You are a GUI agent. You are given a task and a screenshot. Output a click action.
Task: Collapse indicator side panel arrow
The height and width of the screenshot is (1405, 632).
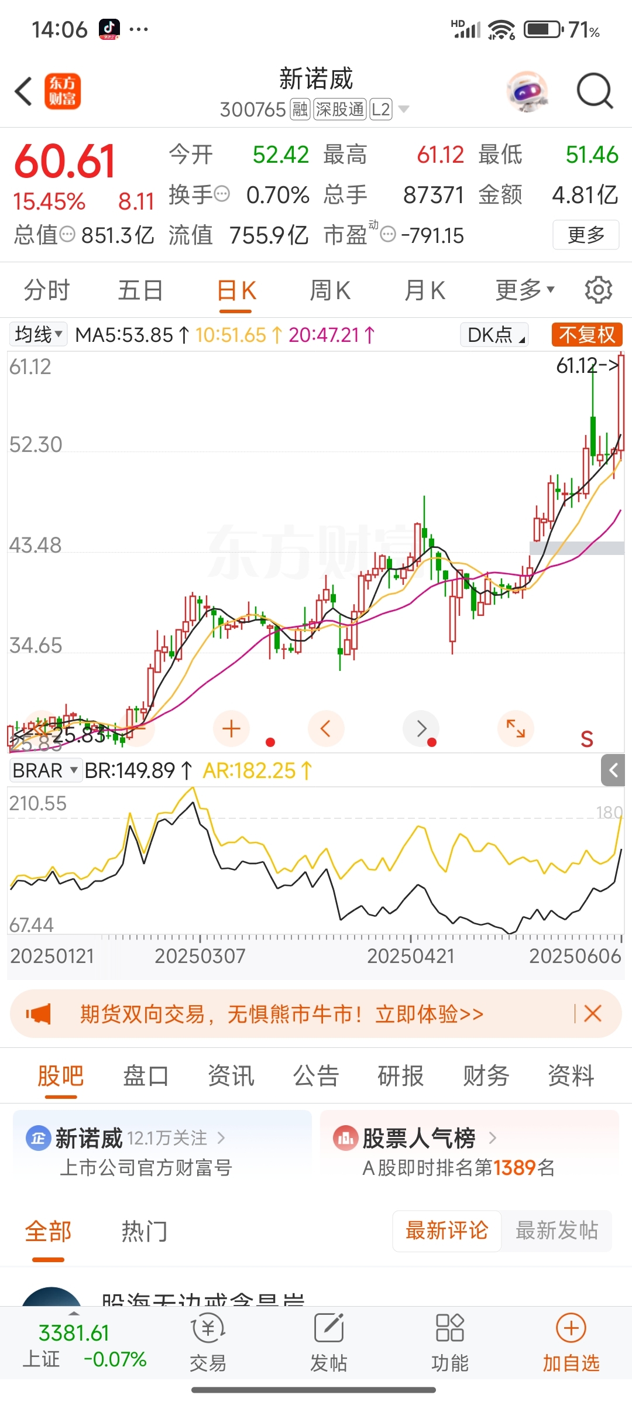click(x=613, y=770)
